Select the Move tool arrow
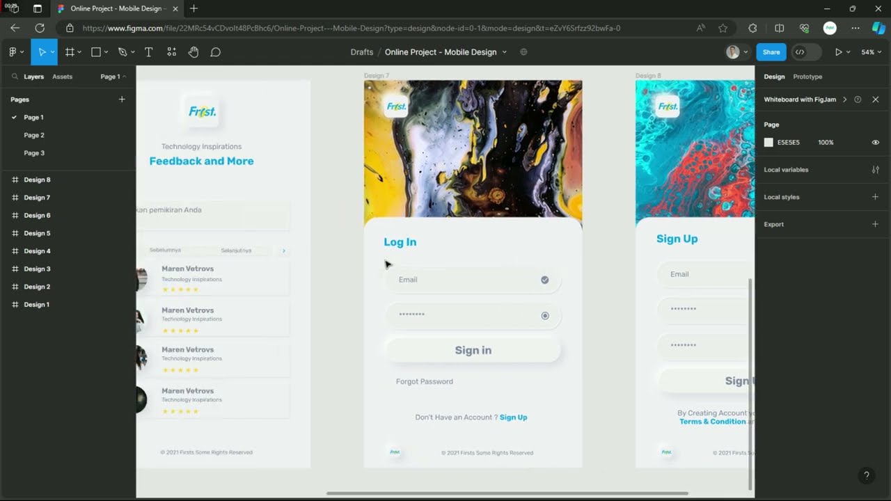Image resolution: width=891 pixels, height=501 pixels. (x=42, y=52)
